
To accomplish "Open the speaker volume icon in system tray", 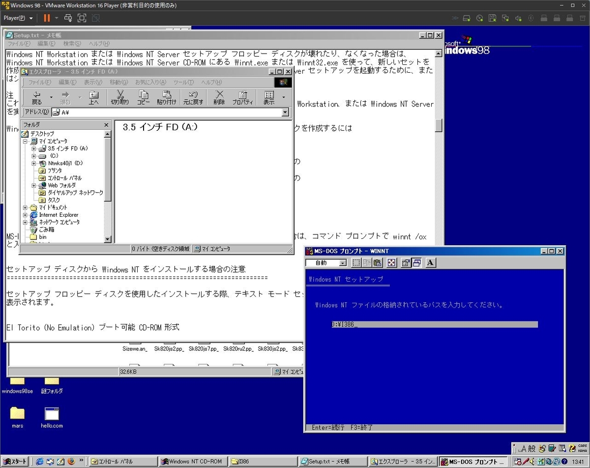I will tap(532, 462).
